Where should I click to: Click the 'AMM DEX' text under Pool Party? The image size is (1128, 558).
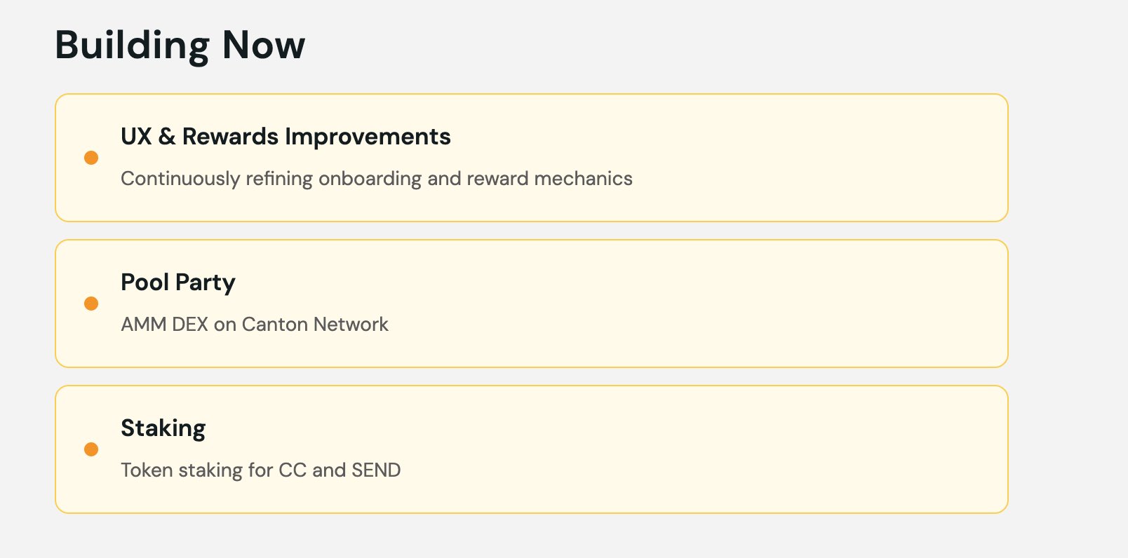(164, 325)
